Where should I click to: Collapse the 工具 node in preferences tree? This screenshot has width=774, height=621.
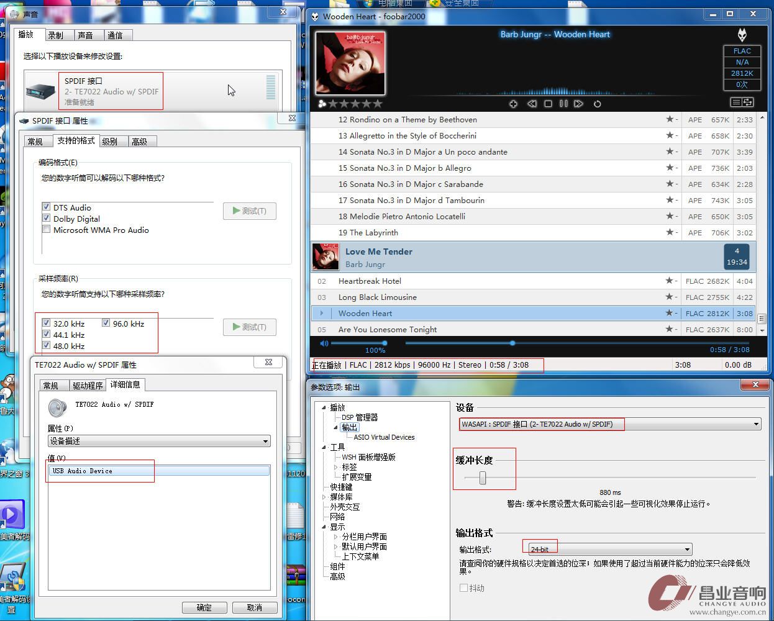[324, 447]
